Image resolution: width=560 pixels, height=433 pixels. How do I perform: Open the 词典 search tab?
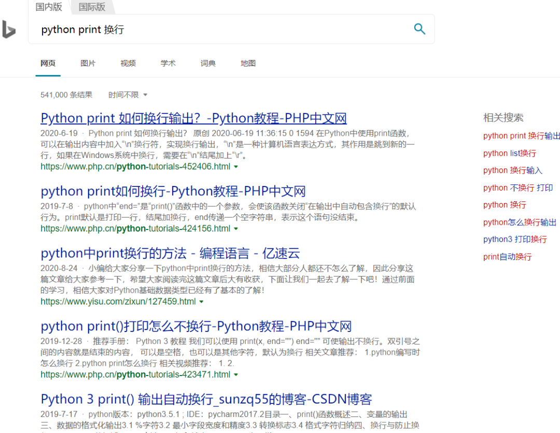click(208, 64)
